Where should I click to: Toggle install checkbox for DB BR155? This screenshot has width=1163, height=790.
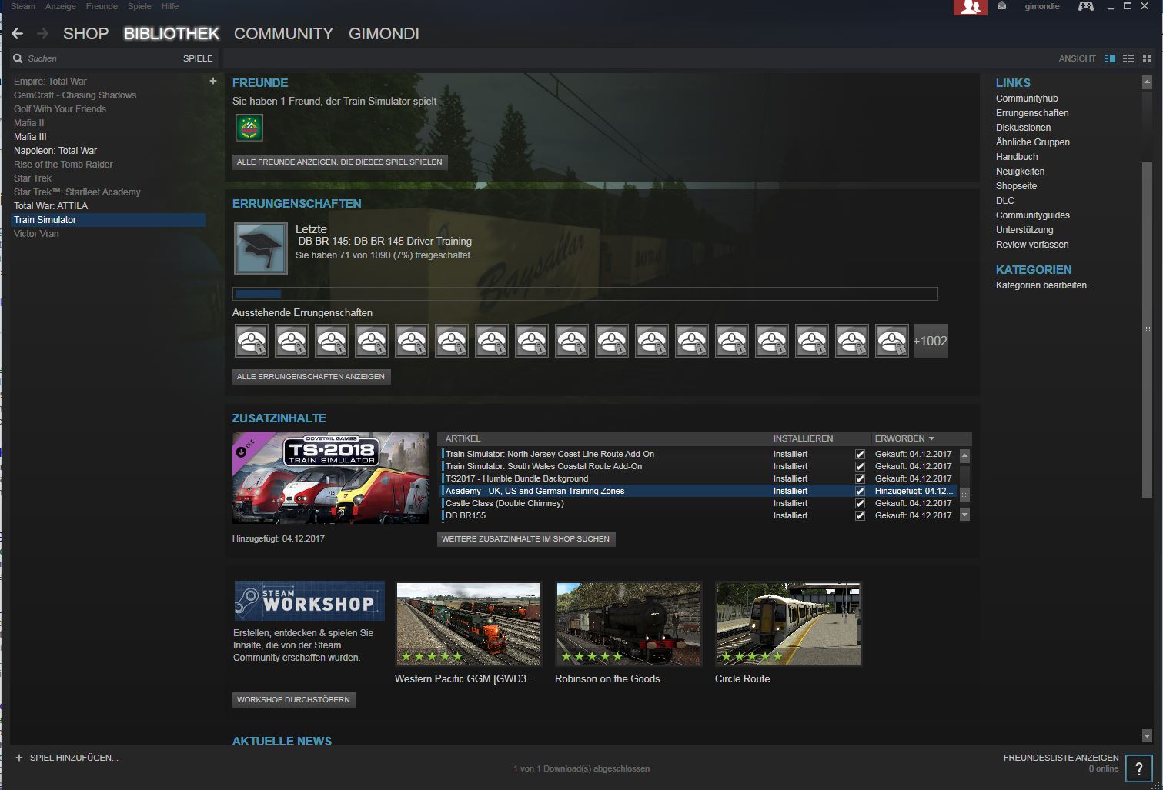point(860,515)
